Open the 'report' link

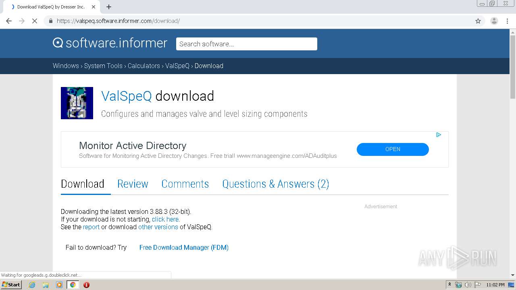(91, 227)
